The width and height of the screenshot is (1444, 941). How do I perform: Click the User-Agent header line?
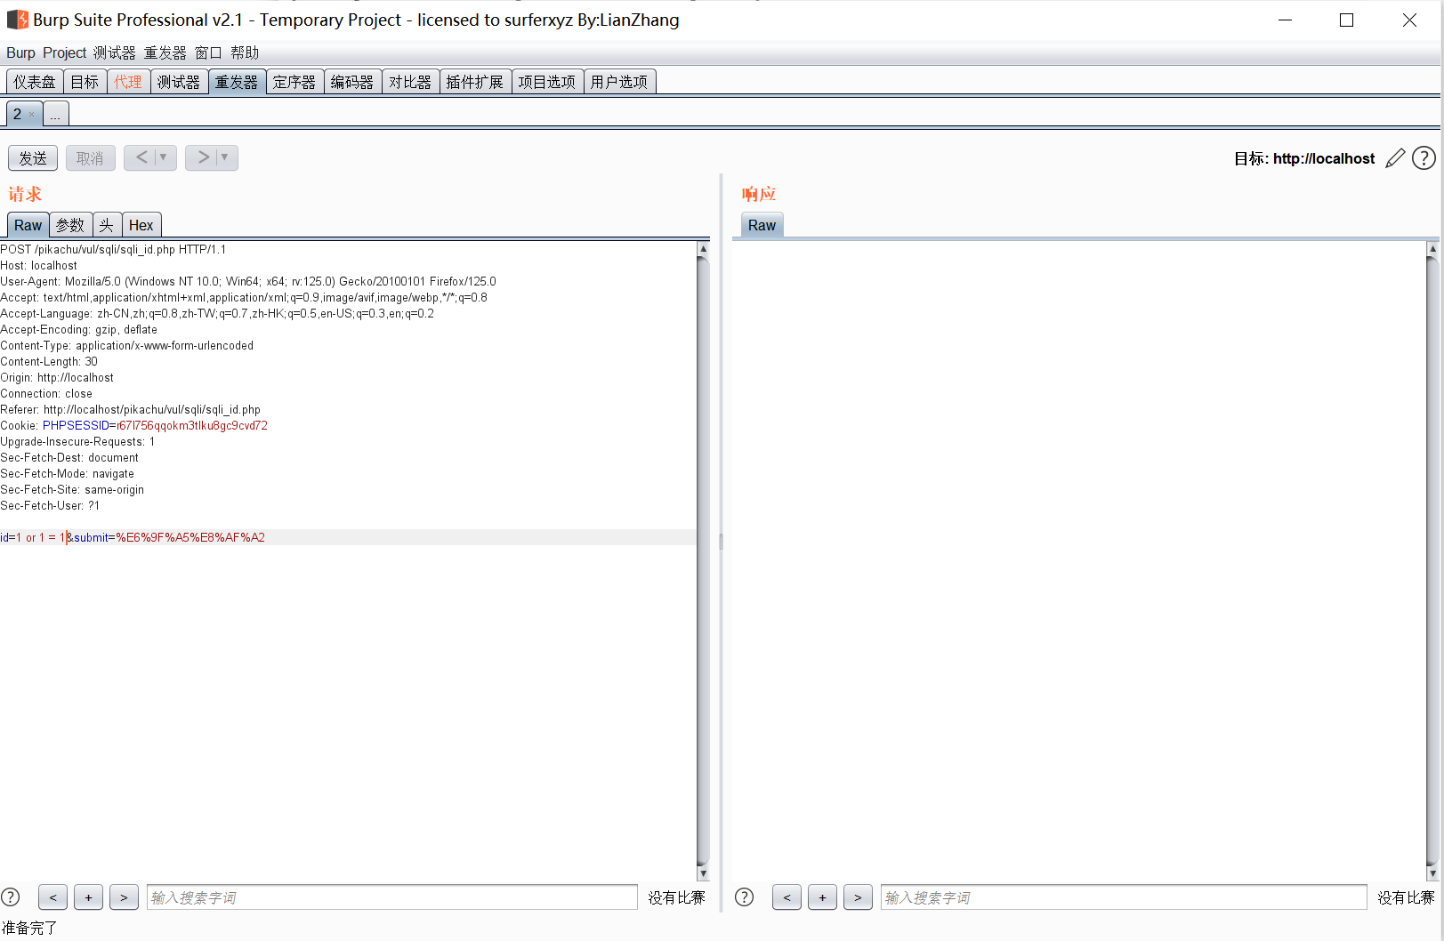click(248, 281)
